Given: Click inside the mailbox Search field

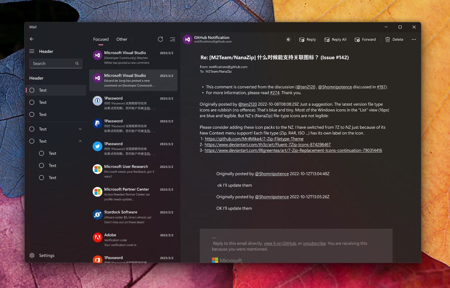Looking at the screenshot, I should [53, 63].
